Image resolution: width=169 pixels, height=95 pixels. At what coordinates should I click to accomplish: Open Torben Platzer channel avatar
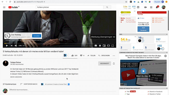click(x=6, y=63)
